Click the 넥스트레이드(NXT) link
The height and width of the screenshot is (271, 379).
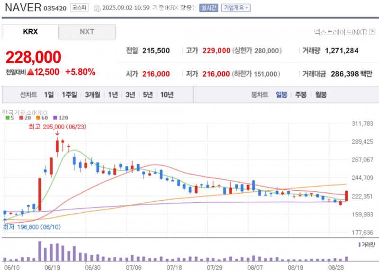341,32
